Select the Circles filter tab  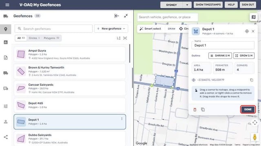click(34, 38)
